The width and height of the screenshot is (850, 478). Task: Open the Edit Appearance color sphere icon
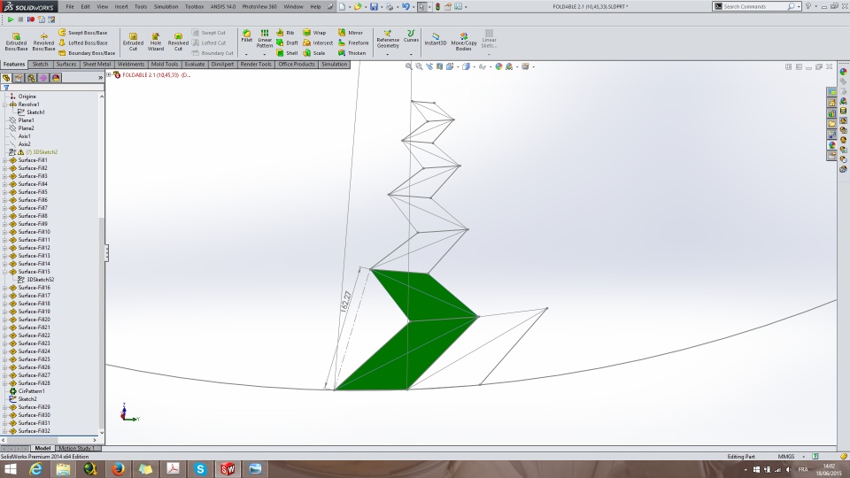[x=498, y=66]
